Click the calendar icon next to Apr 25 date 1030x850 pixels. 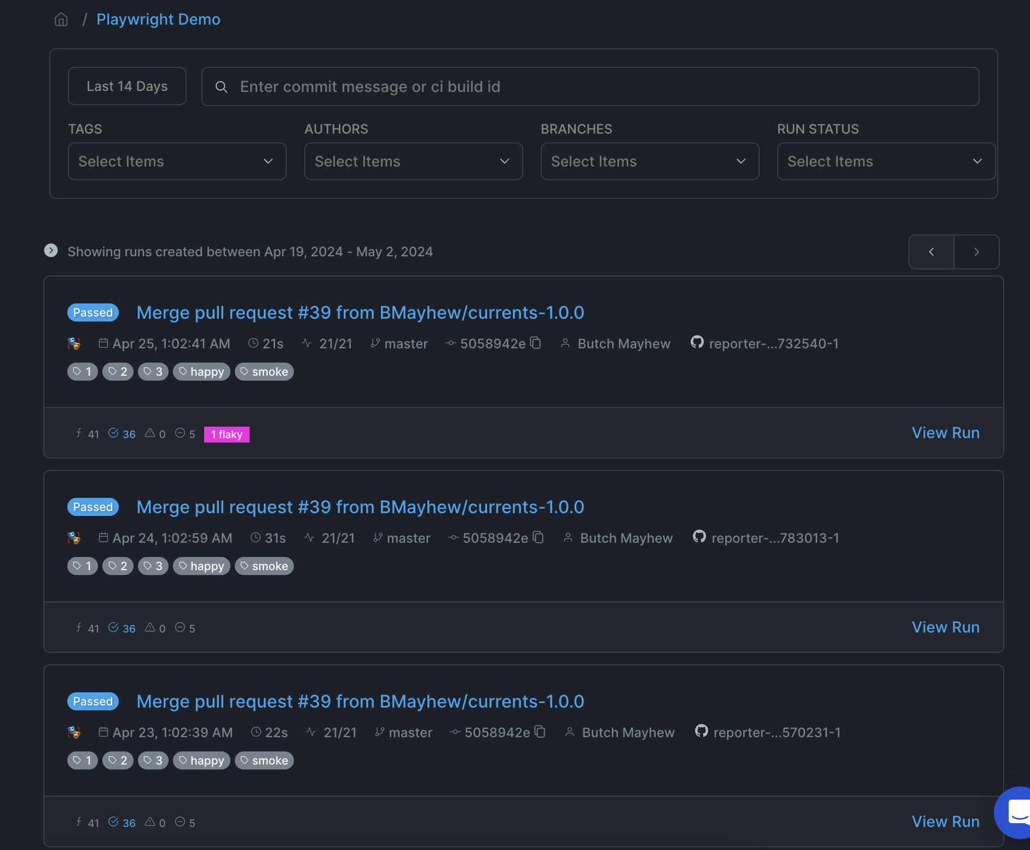(x=103, y=343)
